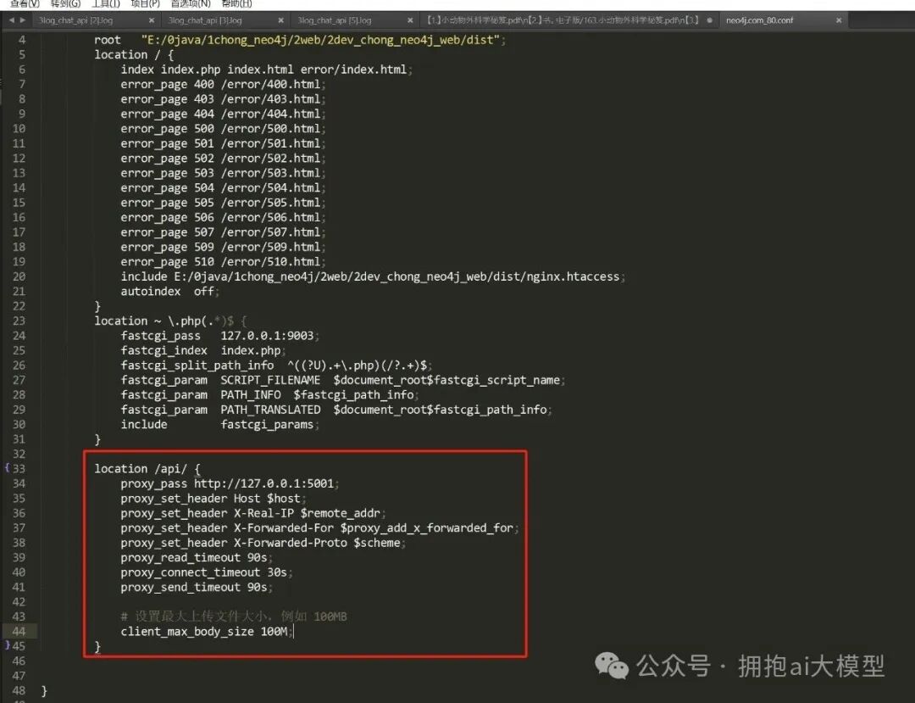915x703 pixels.
Task: Close the 3log_chat_api [2].log tab
Action: (x=151, y=20)
